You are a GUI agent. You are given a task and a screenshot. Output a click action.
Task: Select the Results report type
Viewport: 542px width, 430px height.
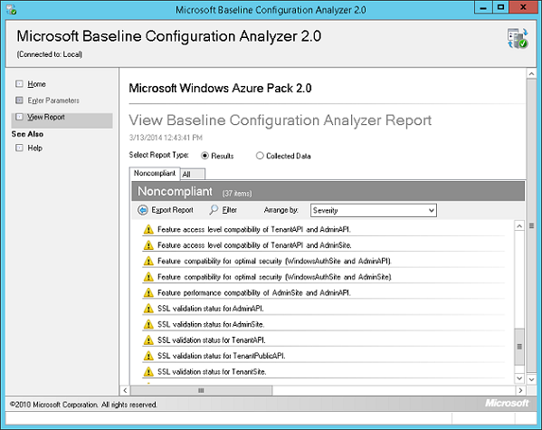[204, 156]
